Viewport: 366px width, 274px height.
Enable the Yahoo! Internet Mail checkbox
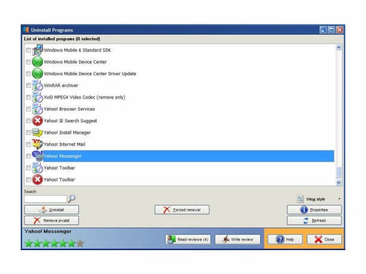(x=28, y=144)
